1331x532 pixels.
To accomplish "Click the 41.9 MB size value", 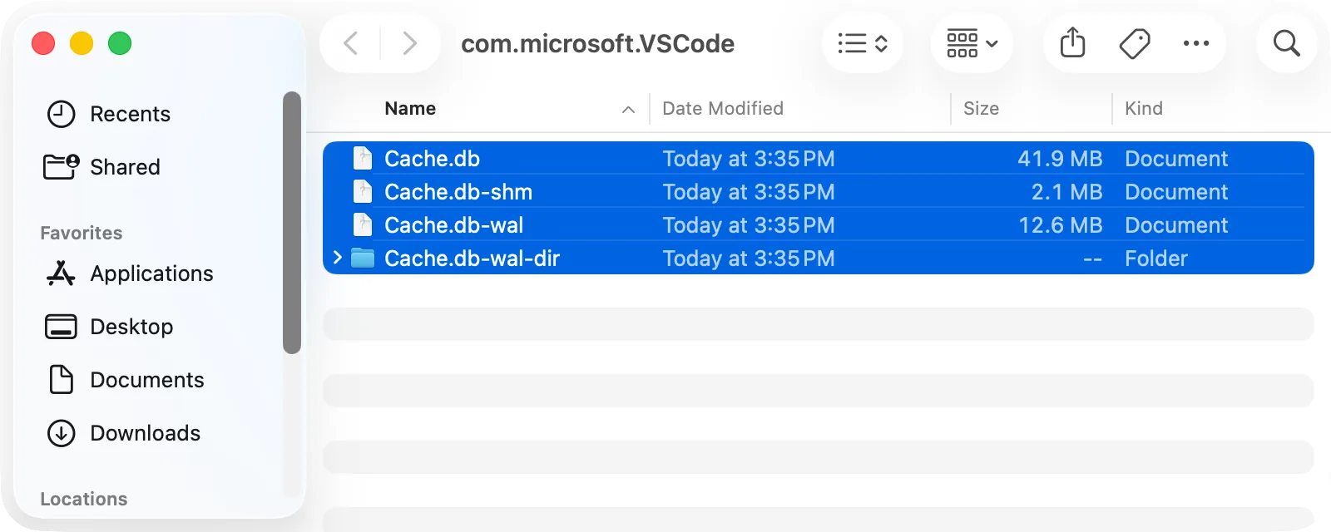I will tap(1060, 159).
